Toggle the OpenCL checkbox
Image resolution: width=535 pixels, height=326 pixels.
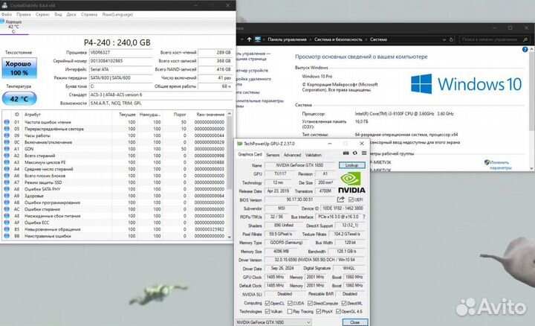point(267,303)
